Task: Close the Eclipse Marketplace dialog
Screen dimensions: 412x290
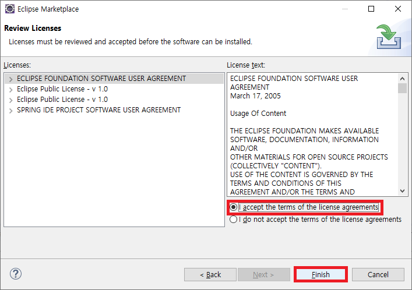Action: point(398,9)
